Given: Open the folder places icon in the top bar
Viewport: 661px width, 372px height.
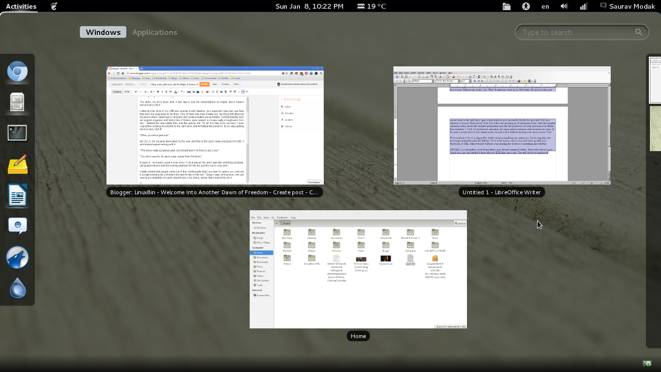Looking at the screenshot, I should 507,6.
